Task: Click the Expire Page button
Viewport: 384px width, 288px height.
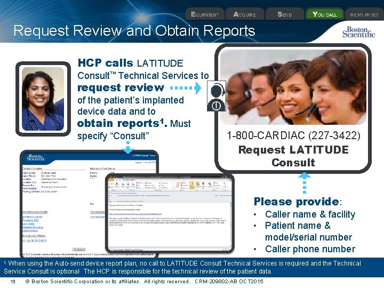Action: click(79, 250)
